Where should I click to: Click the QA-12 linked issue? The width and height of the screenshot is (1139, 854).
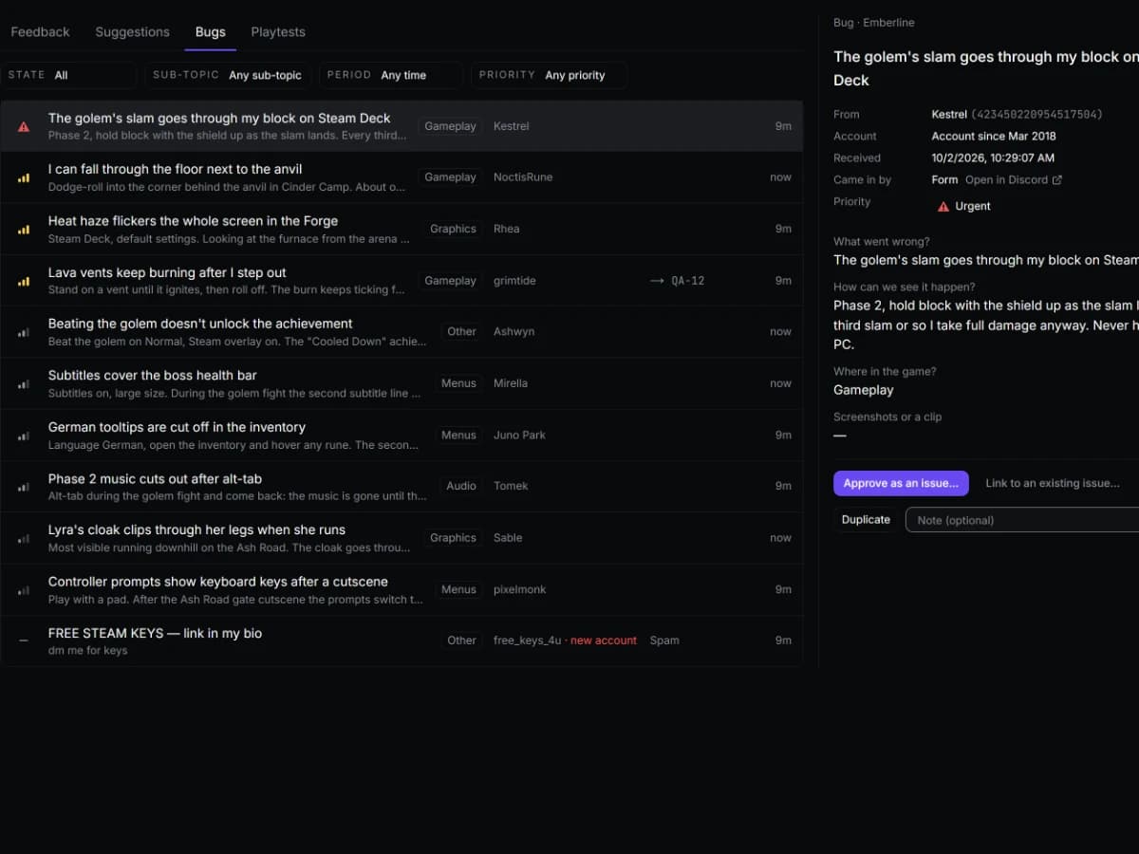pos(688,281)
